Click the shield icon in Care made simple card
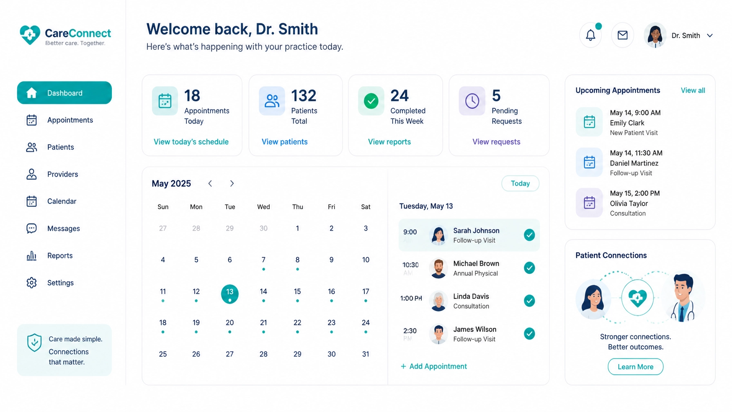Image resolution: width=732 pixels, height=412 pixels. tap(34, 343)
